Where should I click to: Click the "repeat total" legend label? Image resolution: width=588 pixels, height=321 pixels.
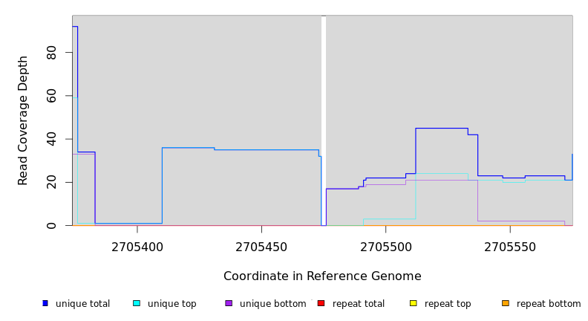click(359, 304)
